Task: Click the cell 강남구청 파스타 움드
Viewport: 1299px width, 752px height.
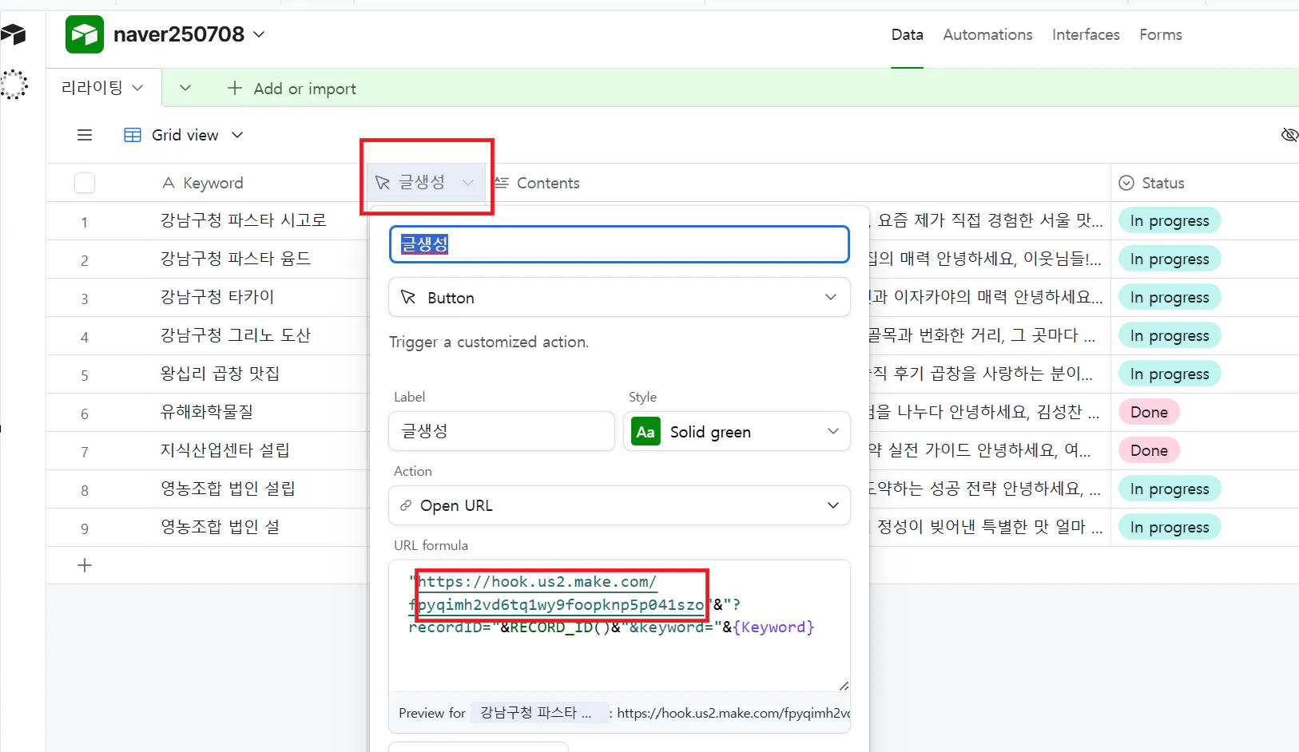Action: pyautogui.click(x=235, y=259)
